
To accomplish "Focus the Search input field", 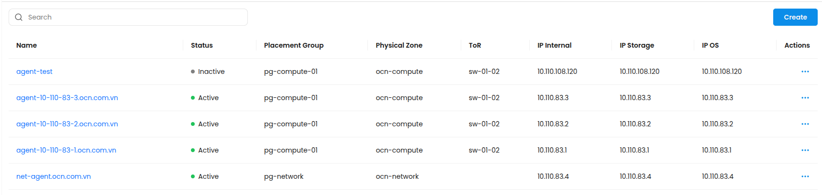I will (134, 17).
